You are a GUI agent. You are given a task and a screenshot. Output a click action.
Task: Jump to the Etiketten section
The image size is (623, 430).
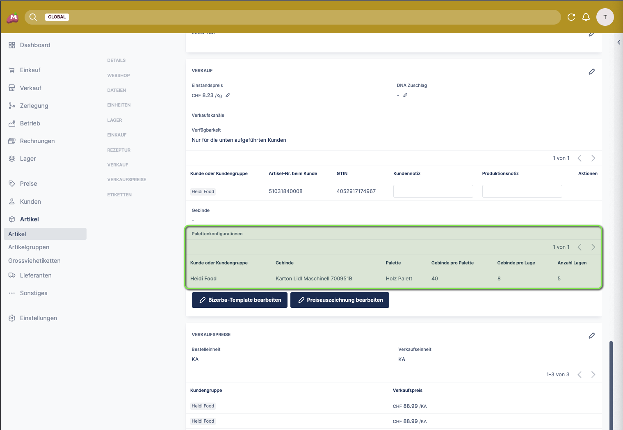pyautogui.click(x=119, y=195)
